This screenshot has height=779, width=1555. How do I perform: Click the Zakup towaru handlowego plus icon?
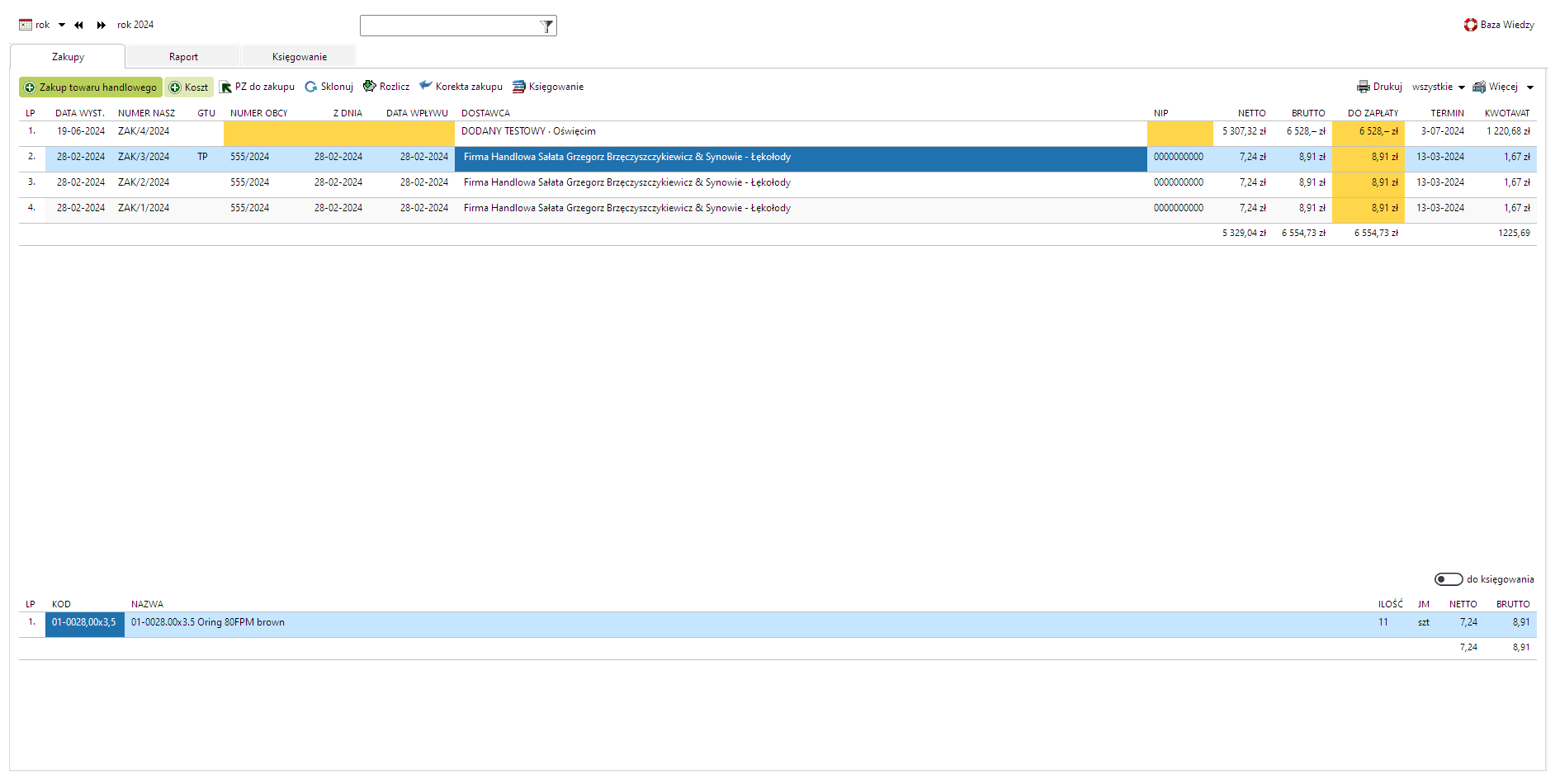click(x=30, y=87)
